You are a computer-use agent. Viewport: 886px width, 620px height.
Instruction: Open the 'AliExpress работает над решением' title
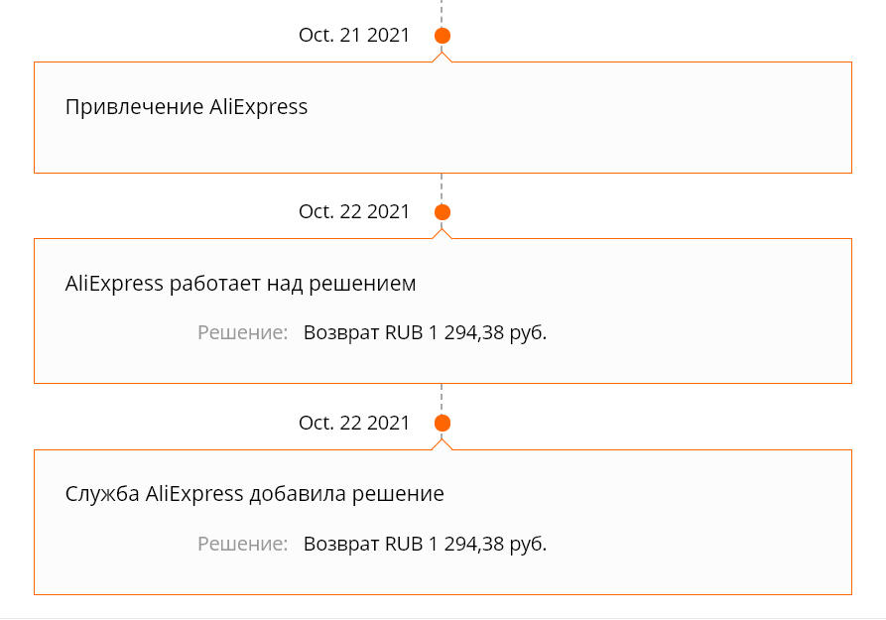tap(241, 283)
